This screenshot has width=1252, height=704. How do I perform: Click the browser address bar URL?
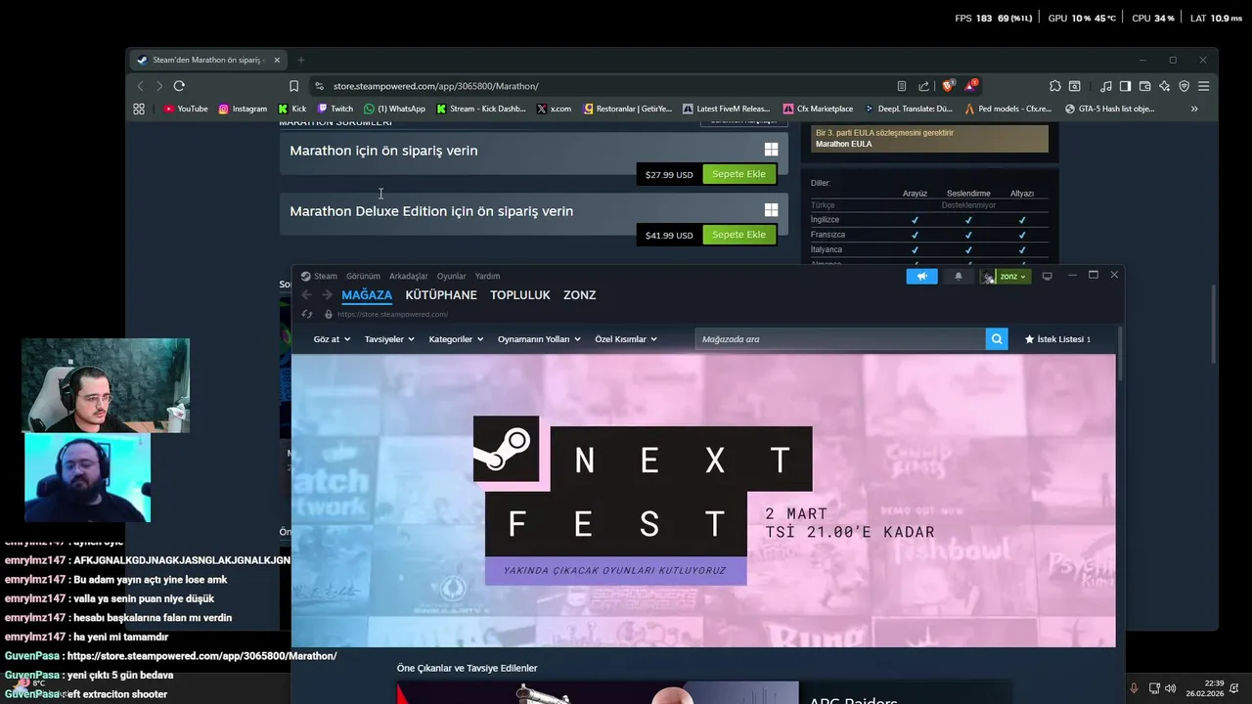point(435,86)
